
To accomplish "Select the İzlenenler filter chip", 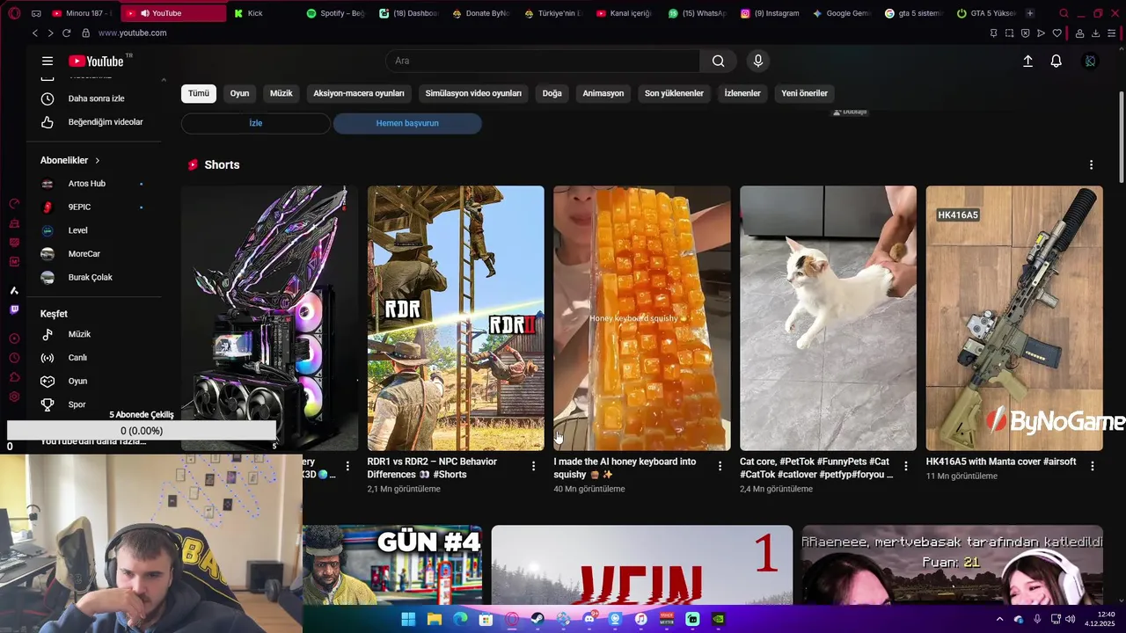I will (x=742, y=93).
